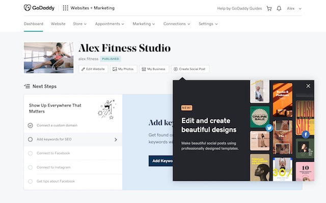326x203 pixels.
Task: Select the Add keywords for SEO step
Action: click(73, 139)
